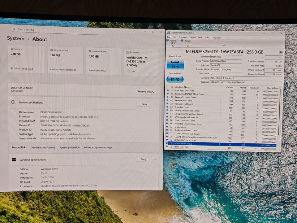Click status dot of UDMA CRC Error Count

[167, 140]
